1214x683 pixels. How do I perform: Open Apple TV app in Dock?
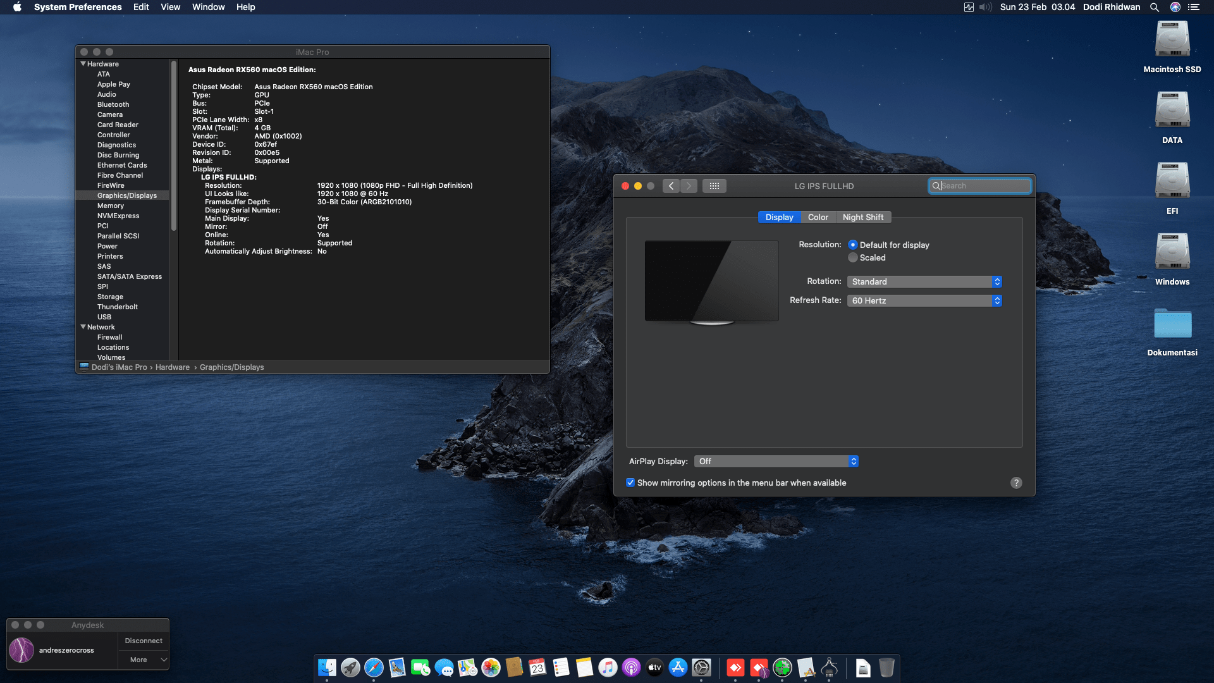pos(654,667)
